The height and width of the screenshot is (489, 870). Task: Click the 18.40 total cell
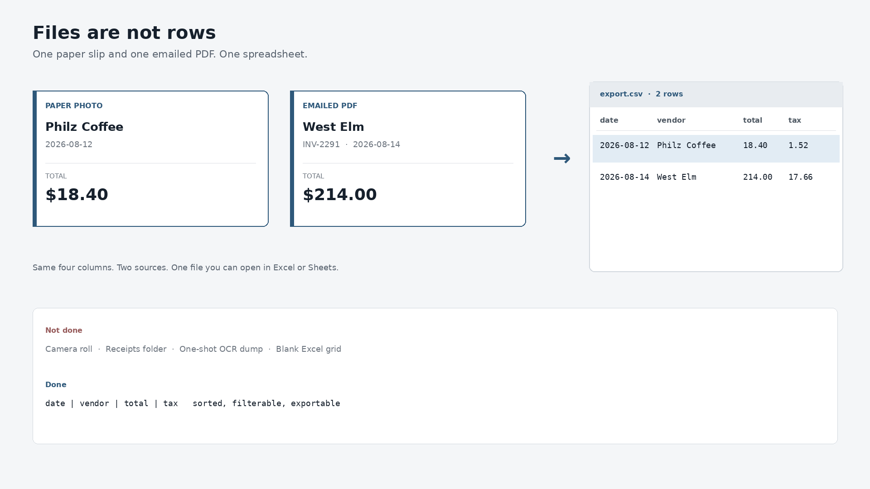coord(755,145)
